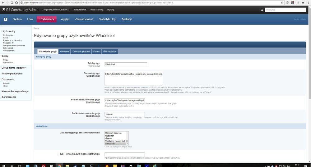Open Dodaj nowego użytkownika in the sidebar

coord(14,45)
